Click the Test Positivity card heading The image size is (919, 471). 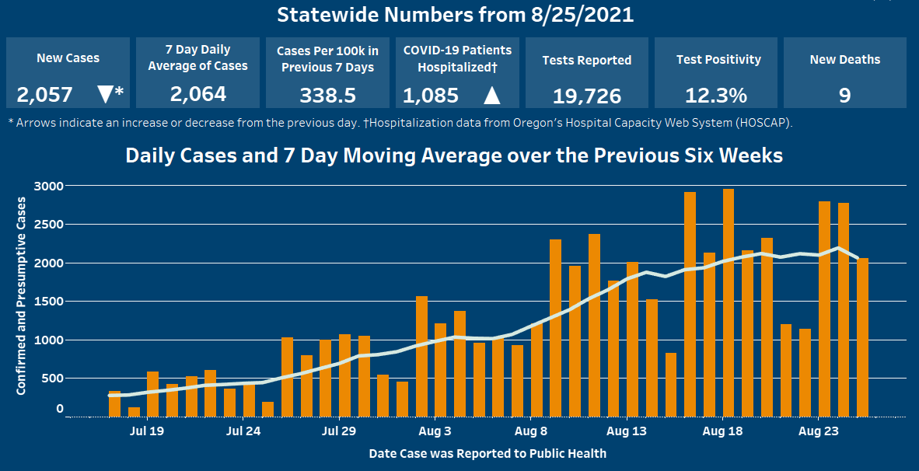coord(718,59)
